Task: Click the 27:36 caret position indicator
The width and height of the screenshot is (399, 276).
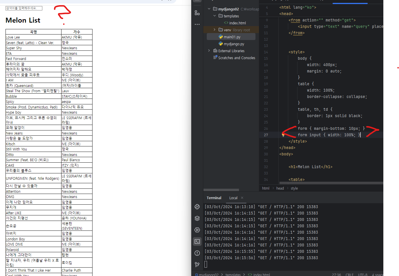Action: pos(336,275)
